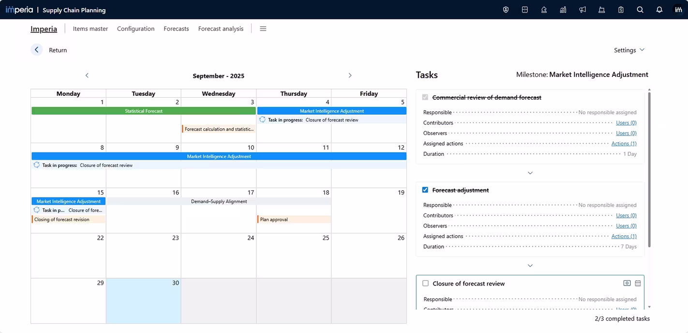Check the Closure of forecast review checkbox
Image resolution: width=688 pixels, height=333 pixels.
pyautogui.click(x=425, y=284)
